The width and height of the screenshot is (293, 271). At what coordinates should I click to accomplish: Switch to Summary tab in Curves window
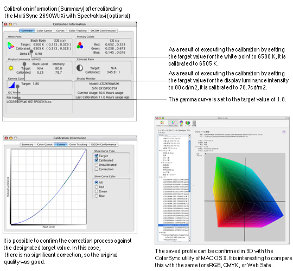pyautogui.click(x=27, y=145)
